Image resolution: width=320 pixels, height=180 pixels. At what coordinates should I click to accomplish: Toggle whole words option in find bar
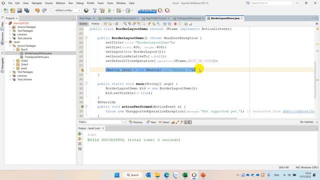(x=177, y=122)
